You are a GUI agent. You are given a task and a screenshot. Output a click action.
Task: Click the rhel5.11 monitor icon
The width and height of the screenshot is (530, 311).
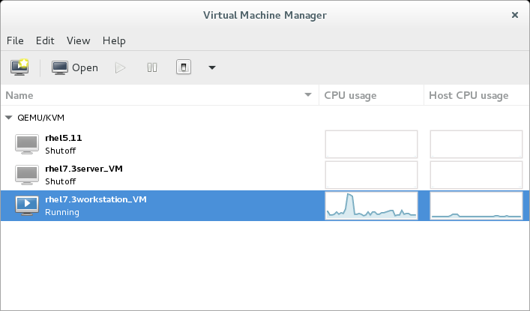click(27, 145)
